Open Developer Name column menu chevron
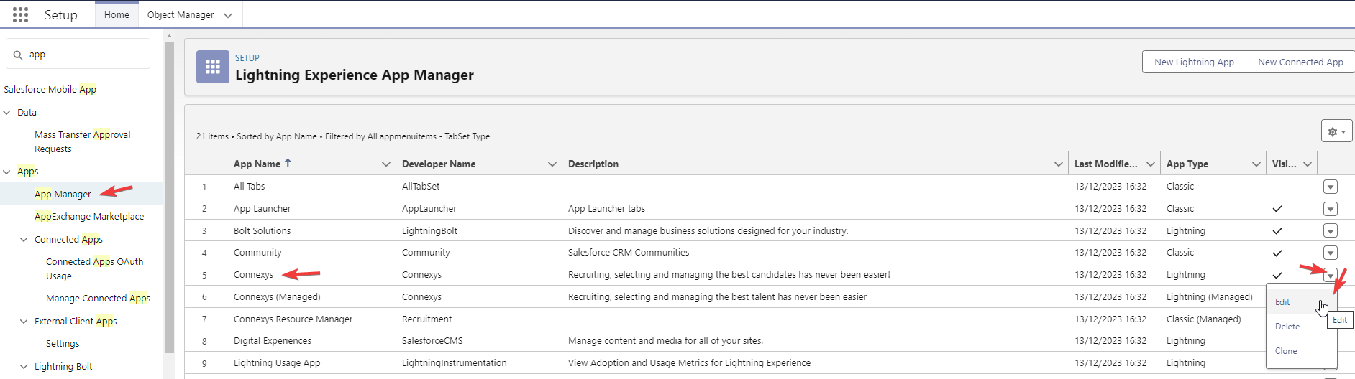Viewport: 1355px width, 379px height. tap(552, 164)
